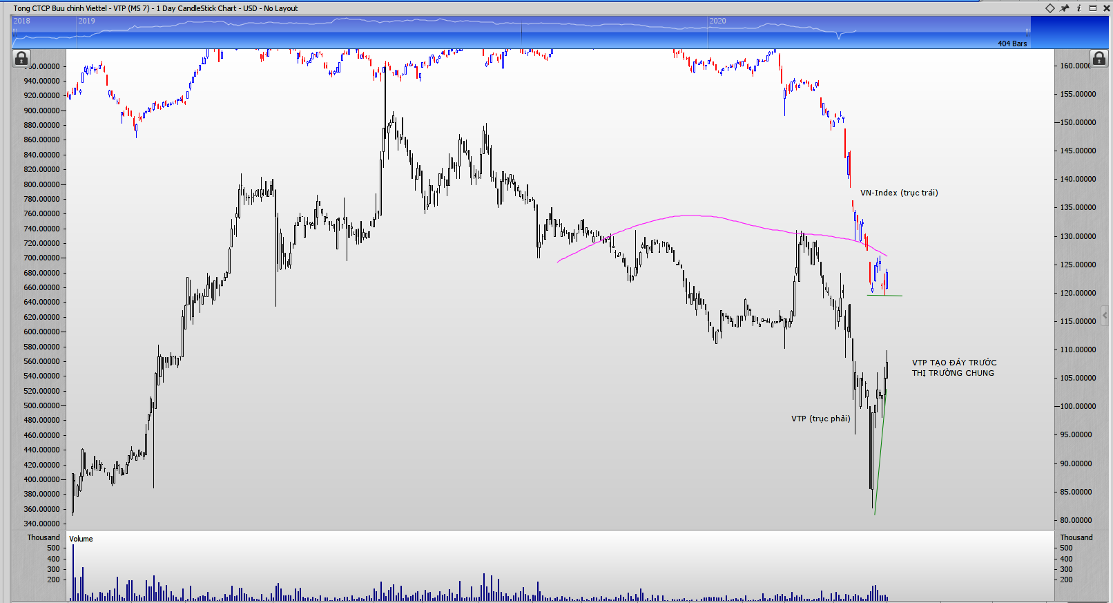This screenshot has height=603, width=1113.
Task: Open chart info via the i icon
Action: (x=1078, y=8)
